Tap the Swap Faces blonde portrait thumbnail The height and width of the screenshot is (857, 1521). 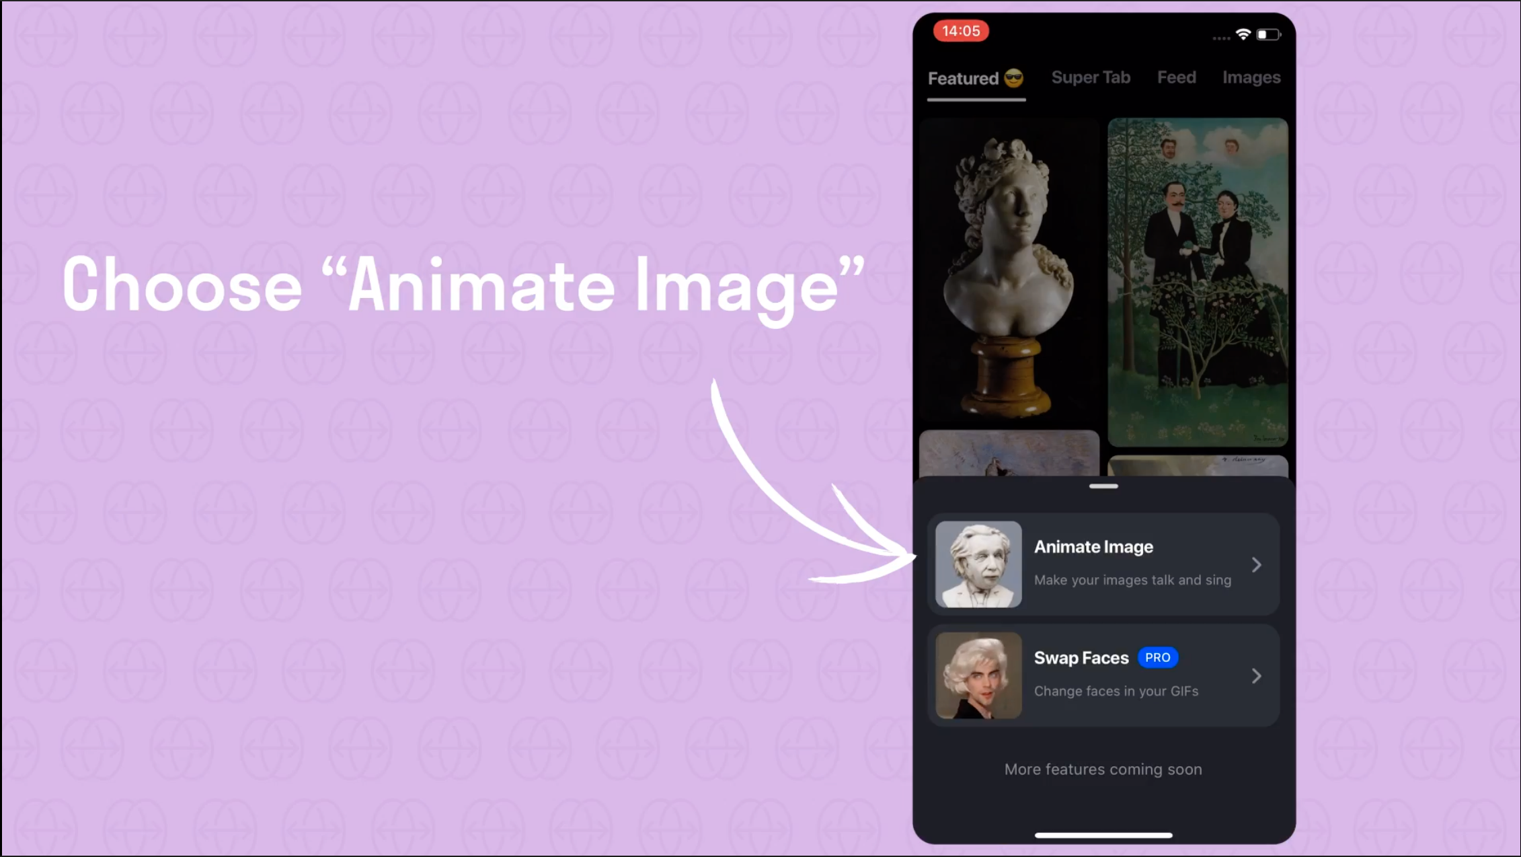tap(978, 675)
